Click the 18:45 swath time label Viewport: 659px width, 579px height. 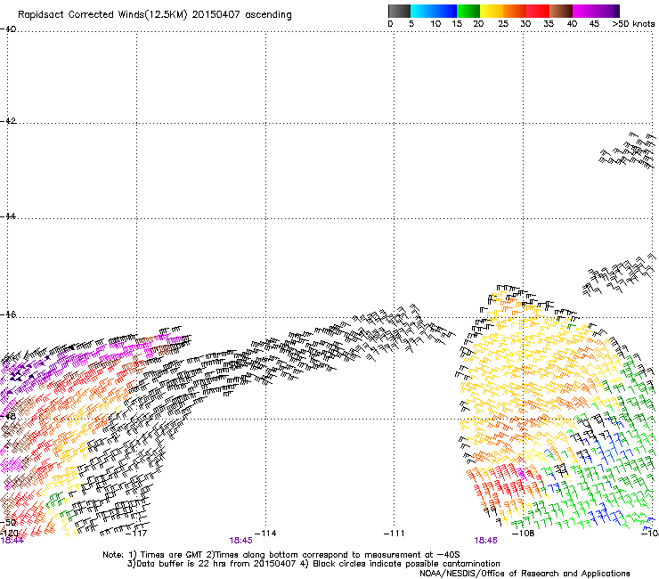pos(240,541)
